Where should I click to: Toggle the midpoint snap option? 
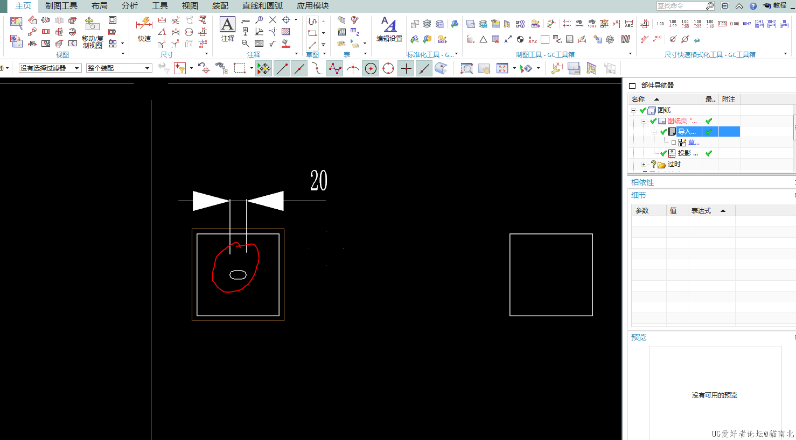tap(299, 68)
